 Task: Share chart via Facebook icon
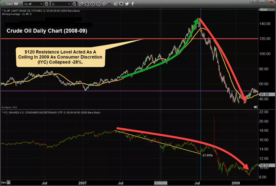(x=133, y=4)
